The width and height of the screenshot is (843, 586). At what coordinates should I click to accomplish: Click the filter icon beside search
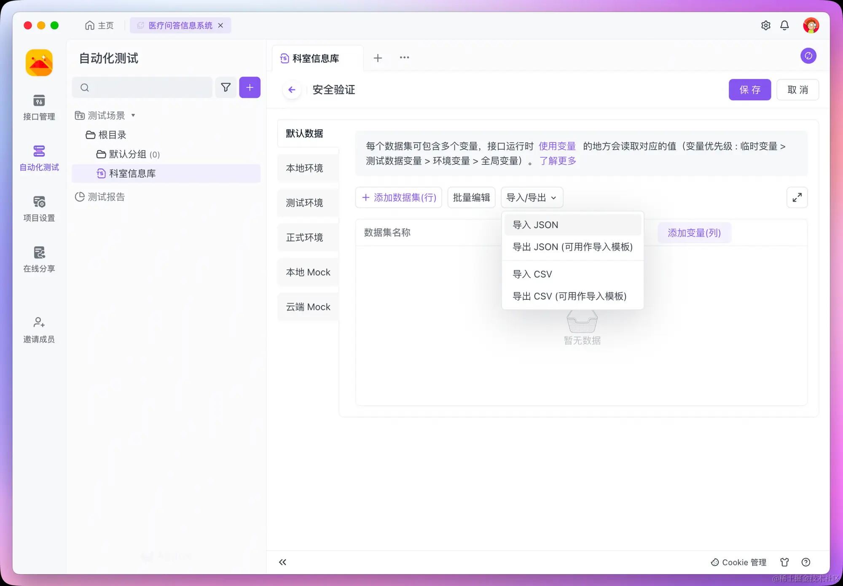(226, 87)
